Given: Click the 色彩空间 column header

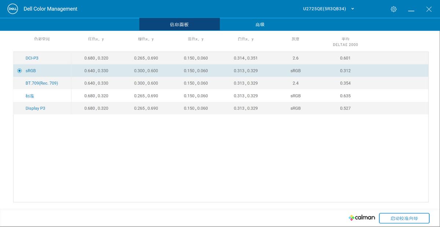Looking at the screenshot, I should click(42, 39).
